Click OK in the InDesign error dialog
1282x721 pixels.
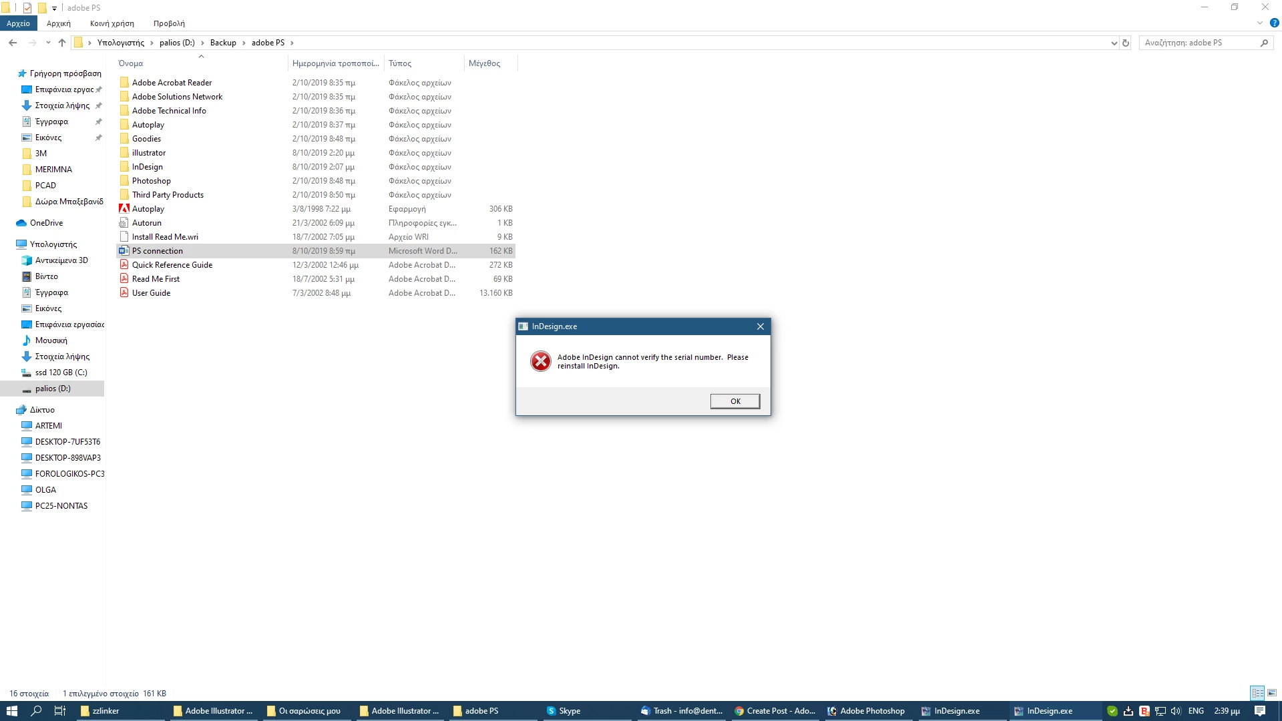(734, 401)
